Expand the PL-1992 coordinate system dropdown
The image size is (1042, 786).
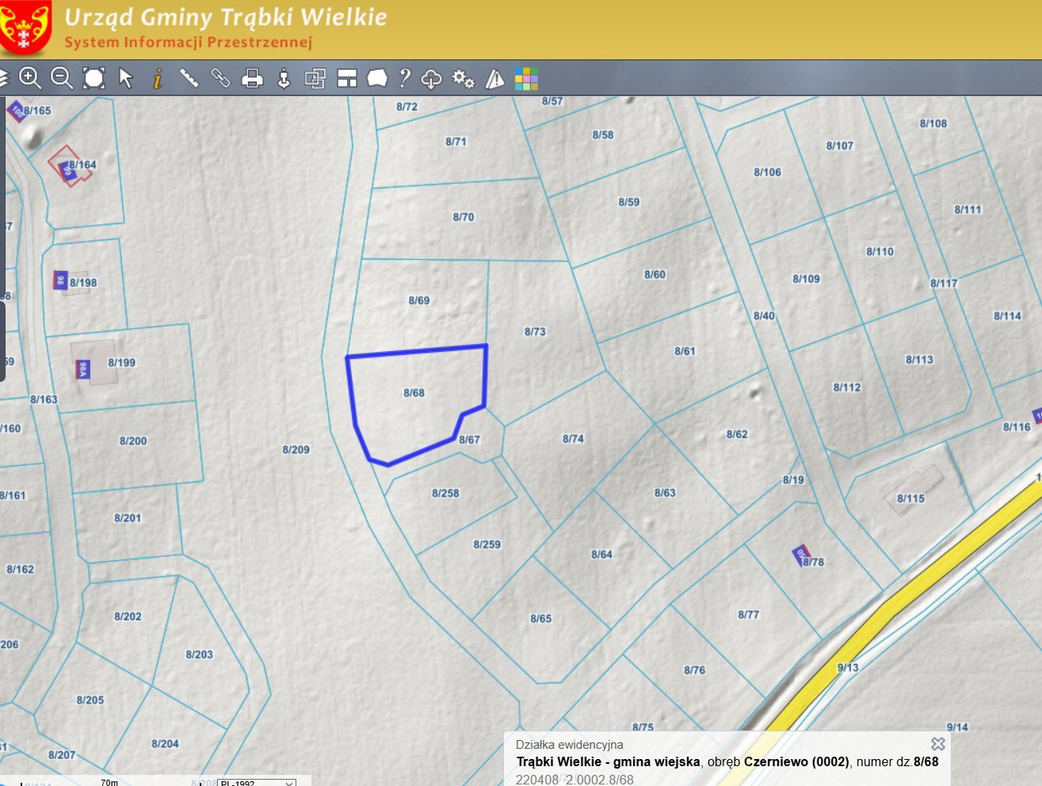pos(257,782)
